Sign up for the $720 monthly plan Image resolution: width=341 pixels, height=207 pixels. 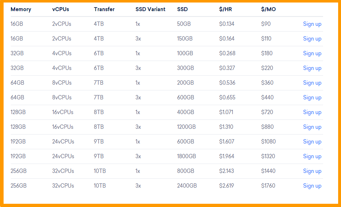coord(312,112)
